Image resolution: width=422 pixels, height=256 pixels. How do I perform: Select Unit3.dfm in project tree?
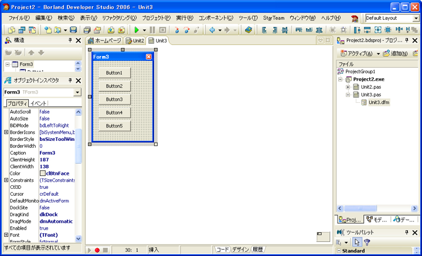tap(379, 102)
